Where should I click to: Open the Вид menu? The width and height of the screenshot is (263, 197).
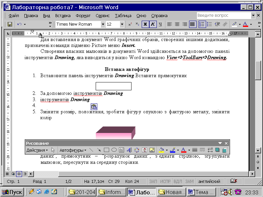pyautogui.click(x=46, y=15)
